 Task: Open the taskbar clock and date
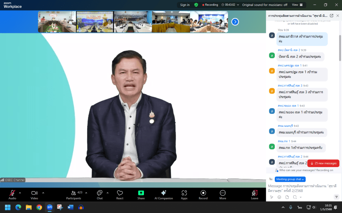point(326,207)
